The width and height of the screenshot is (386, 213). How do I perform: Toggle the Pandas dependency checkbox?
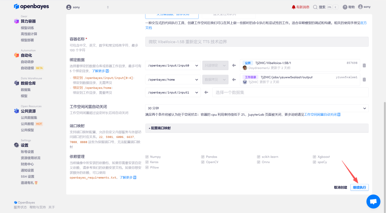click(x=203, y=157)
